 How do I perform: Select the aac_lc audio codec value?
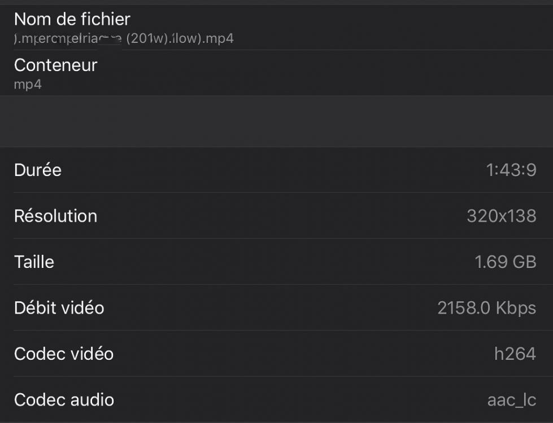point(512,400)
